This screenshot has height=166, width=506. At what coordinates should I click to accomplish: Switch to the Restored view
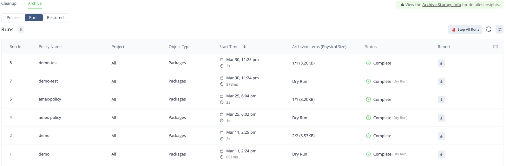55,18
